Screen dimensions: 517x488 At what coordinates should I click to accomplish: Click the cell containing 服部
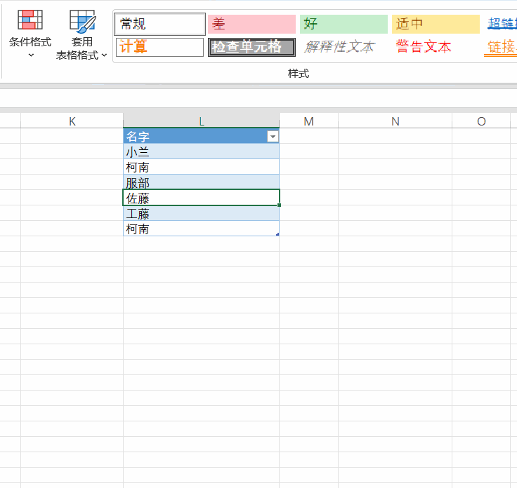click(201, 182)
